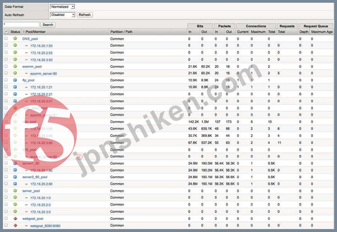Open member link ecomm_server:80
The image size is (337, 232).
[44, 73]
